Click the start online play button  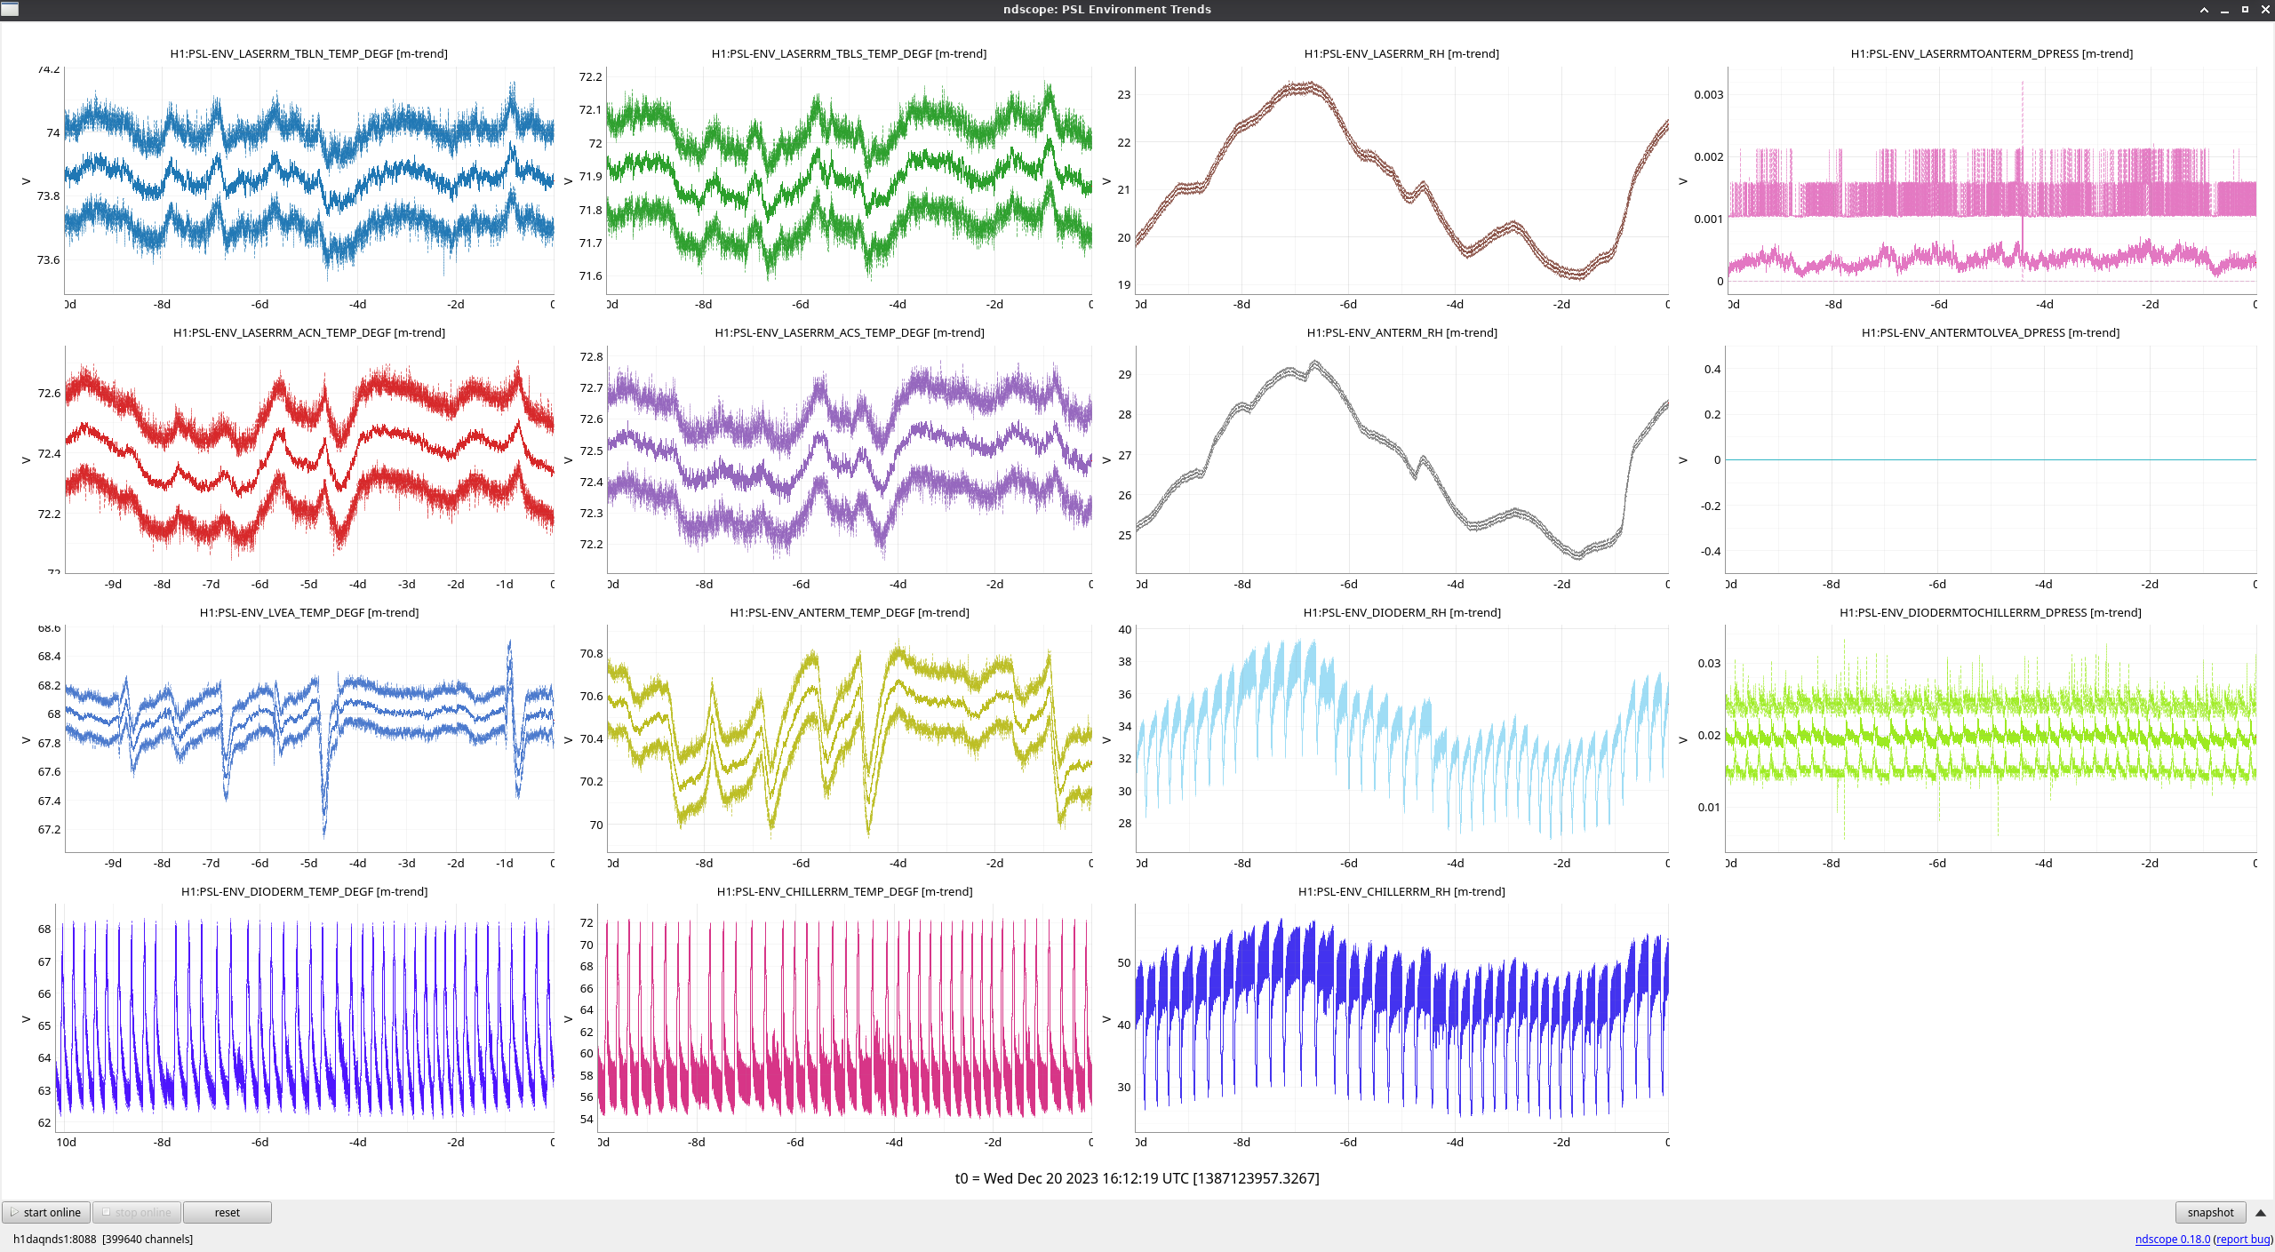pos(45,1212)
